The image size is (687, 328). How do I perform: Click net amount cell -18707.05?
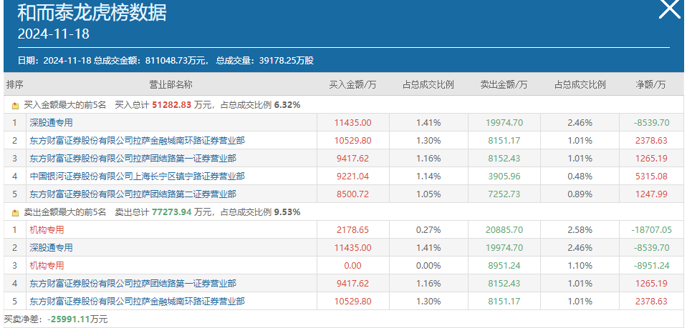650,229
